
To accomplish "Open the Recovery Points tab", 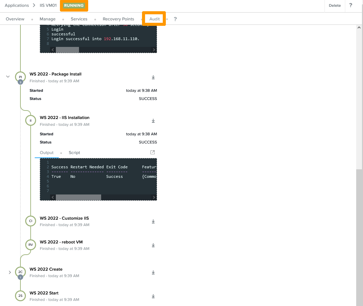I will coord(119,19).
